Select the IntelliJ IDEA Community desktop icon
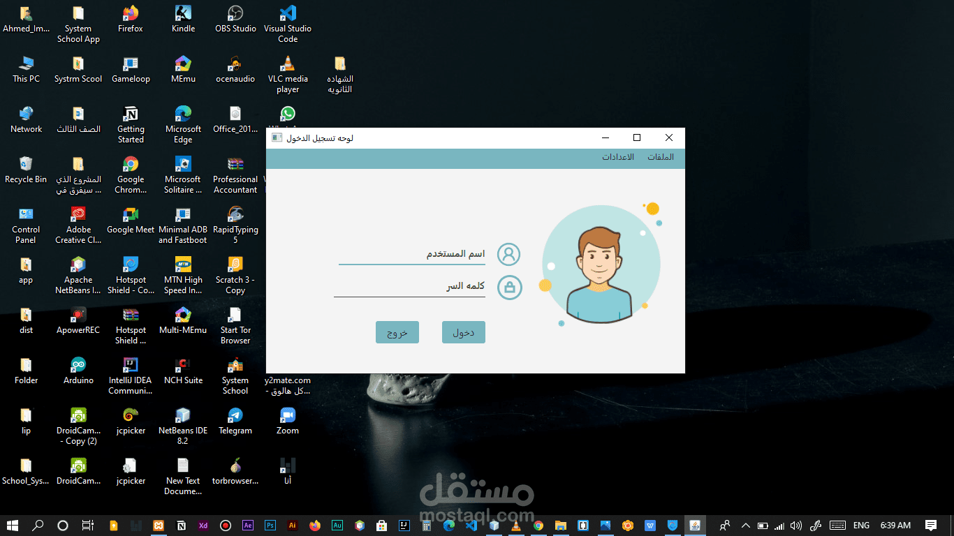The height and width of the screenshot is (536, 954). pos(131,375)
